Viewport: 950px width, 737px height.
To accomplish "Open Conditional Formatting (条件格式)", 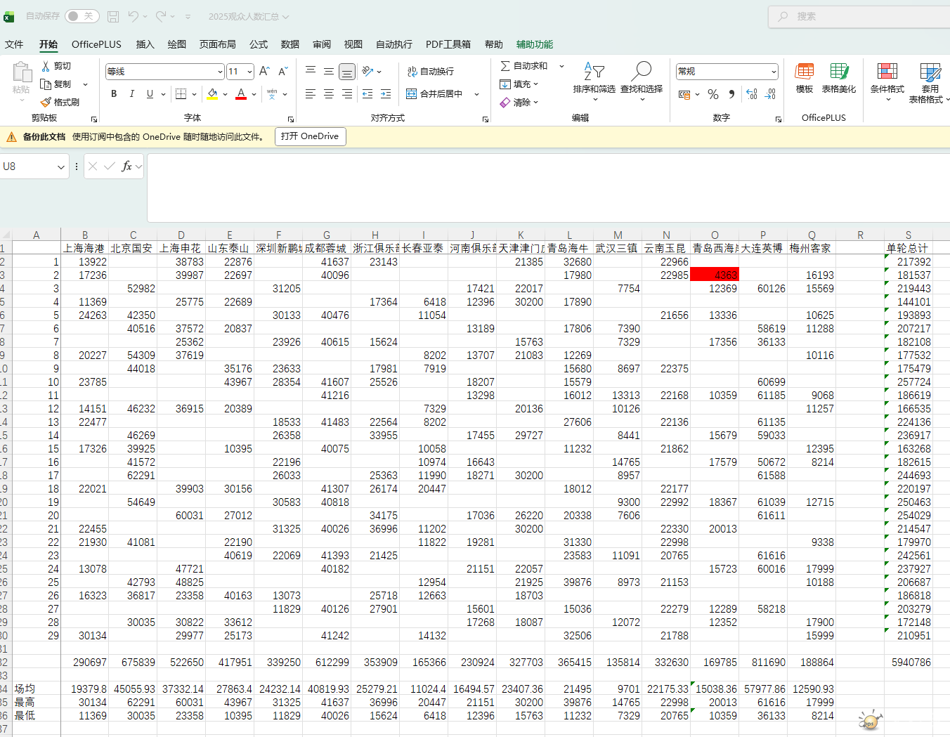I will pos(887,77).
